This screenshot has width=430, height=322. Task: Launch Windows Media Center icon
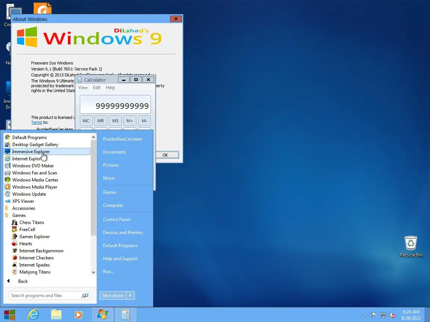8,180
